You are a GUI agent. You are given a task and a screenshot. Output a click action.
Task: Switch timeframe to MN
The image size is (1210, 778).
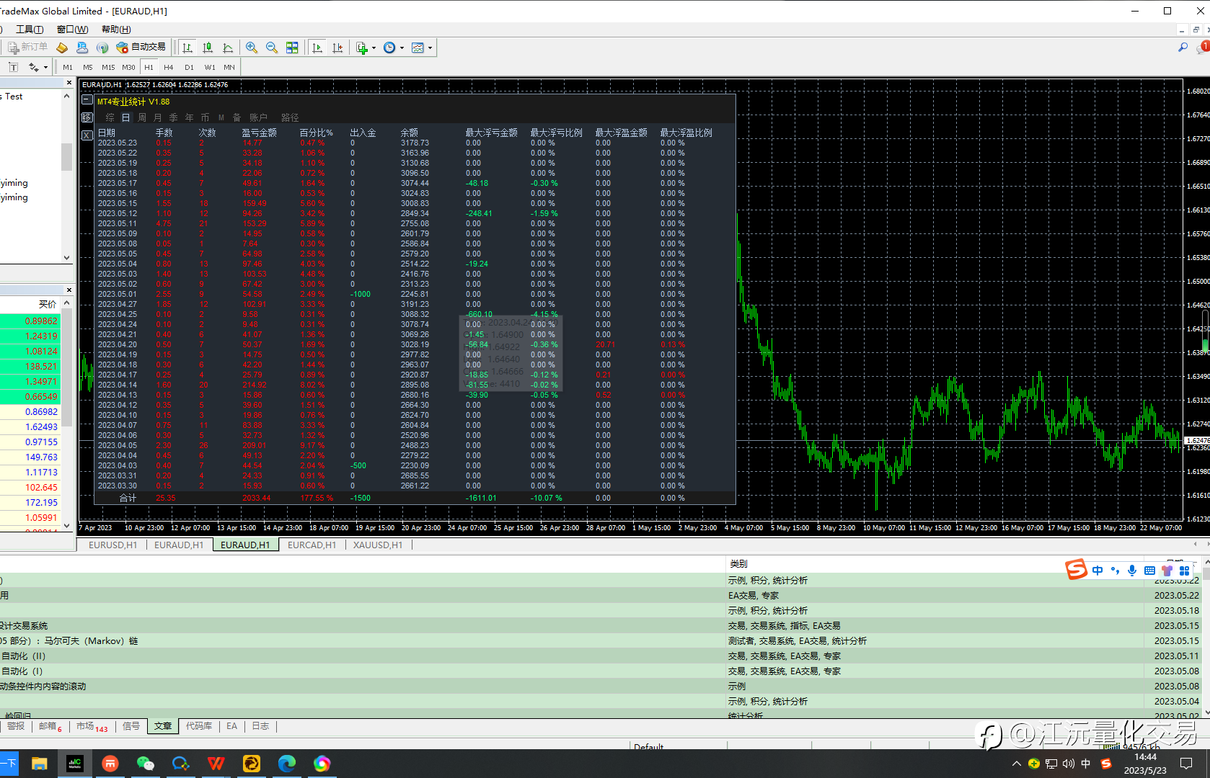click(229, 67)
